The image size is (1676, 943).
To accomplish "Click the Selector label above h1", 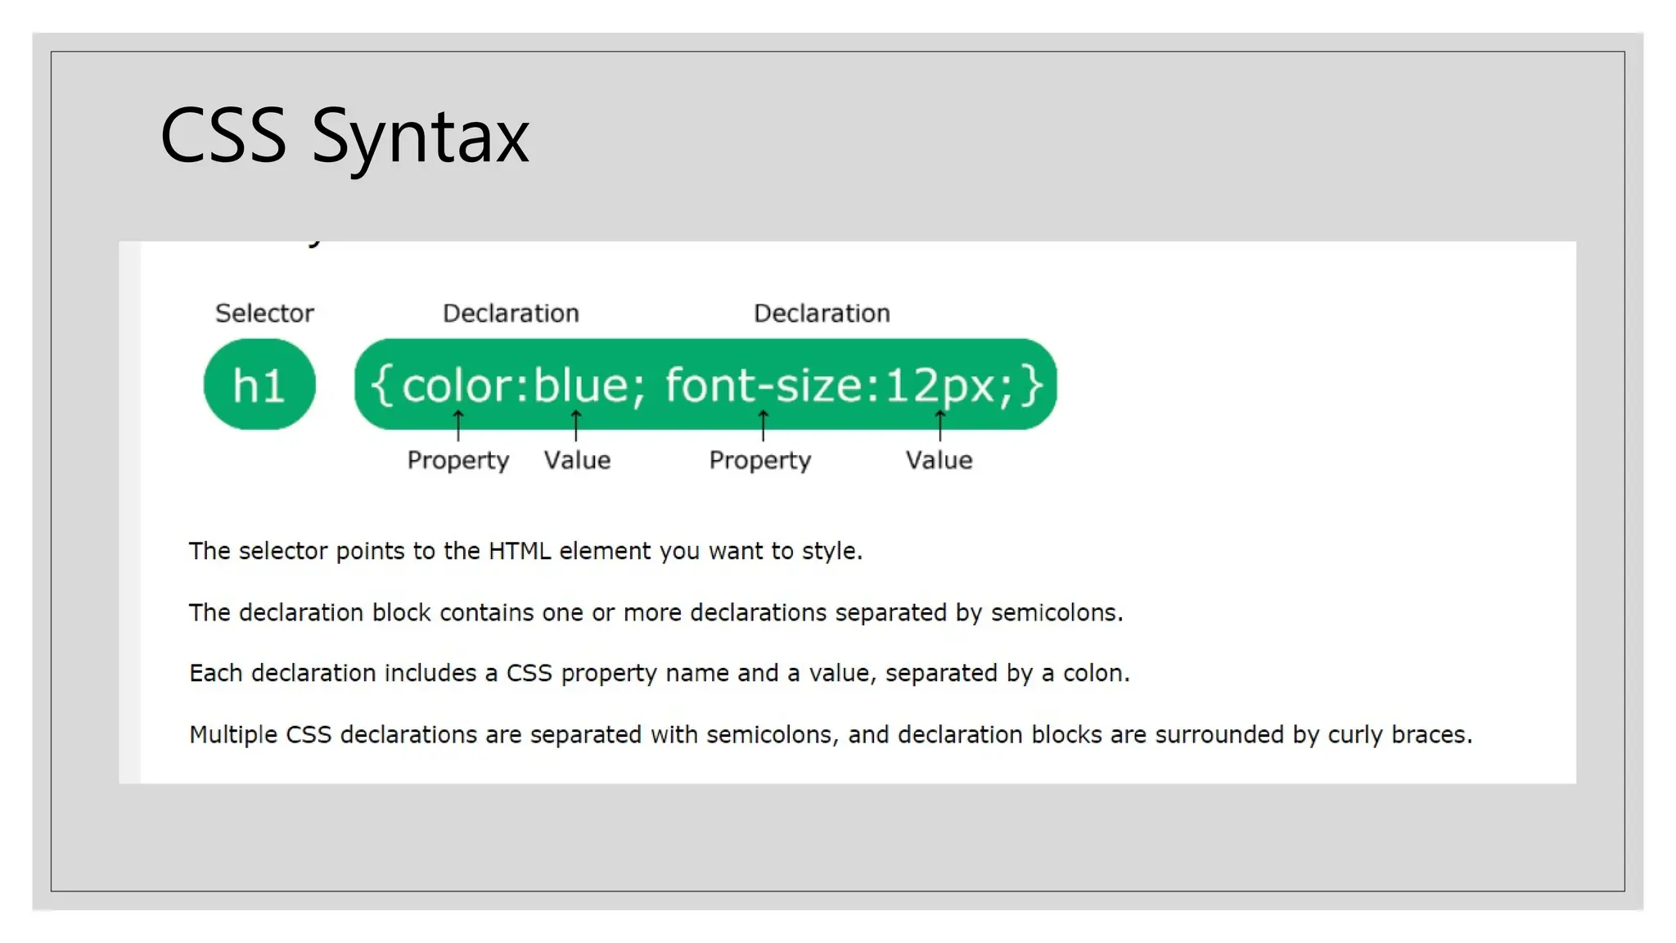I will click(x=264, y=314).
